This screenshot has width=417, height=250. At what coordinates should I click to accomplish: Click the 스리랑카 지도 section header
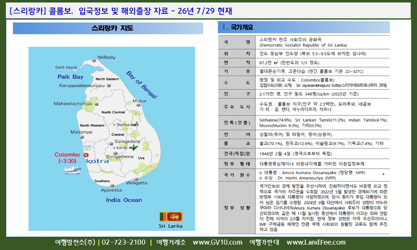[x=112, y=28]
